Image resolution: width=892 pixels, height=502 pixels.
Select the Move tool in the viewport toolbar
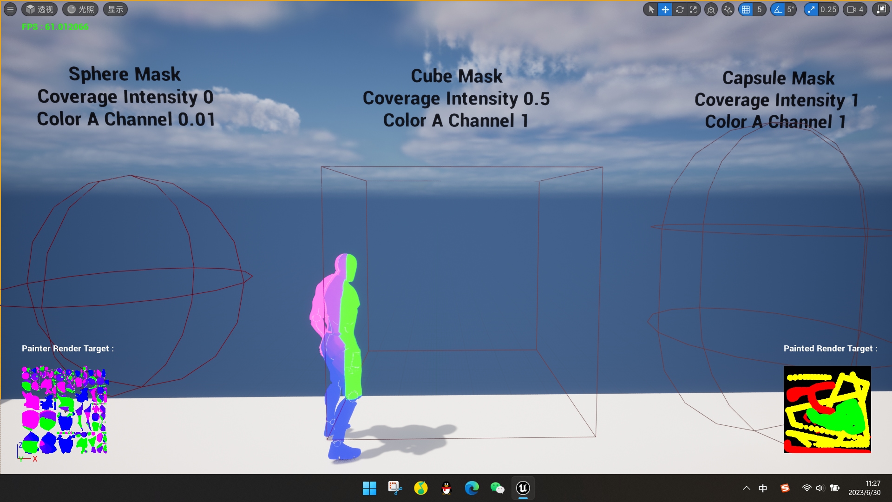665,9
